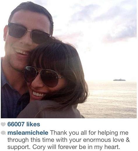Click the ship on the horizon
The image size is (138, 151).
tap(119, 80)
